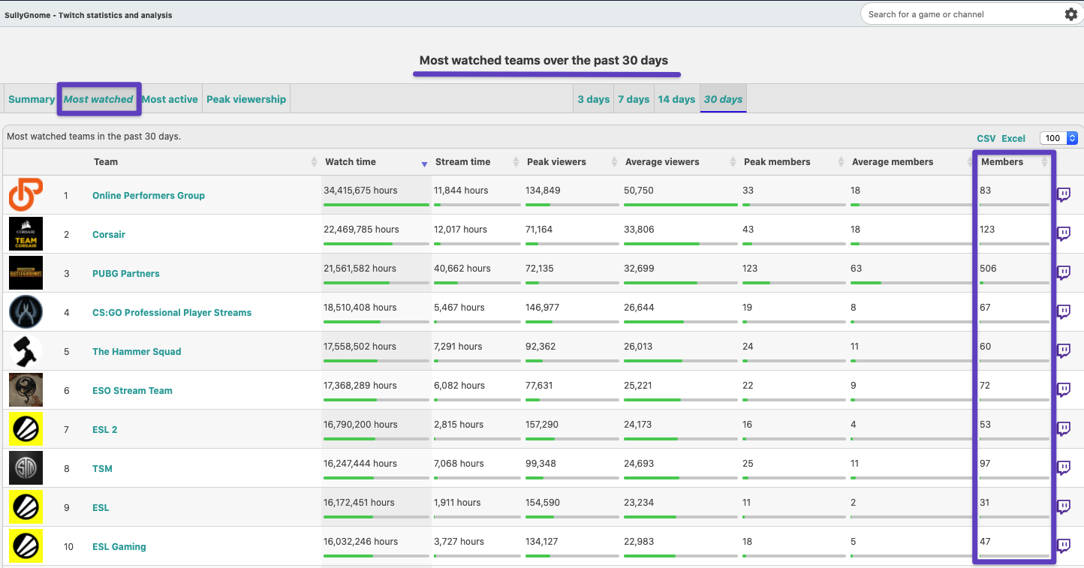This screenshot has height=568, width=1084.
Task: Sort table by Members column header
Action: point(1002,162)
